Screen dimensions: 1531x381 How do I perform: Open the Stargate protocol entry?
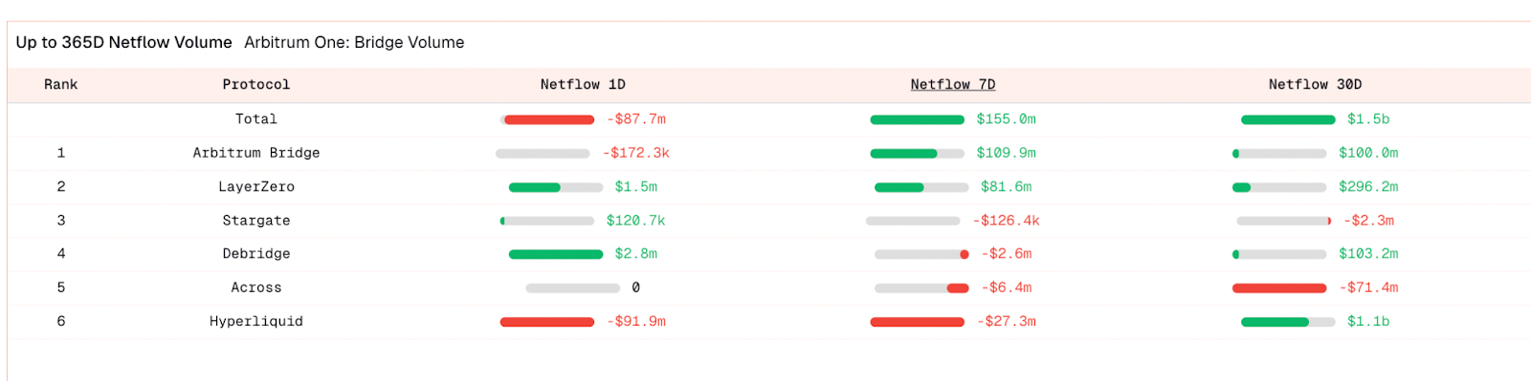click(x=255, y=220)
